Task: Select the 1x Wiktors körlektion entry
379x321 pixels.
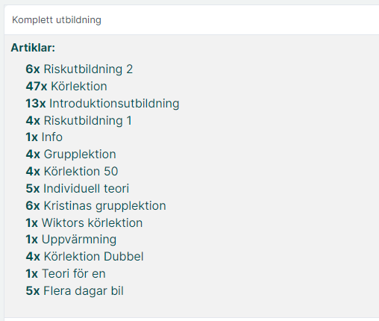Action: tap(84, 223)
